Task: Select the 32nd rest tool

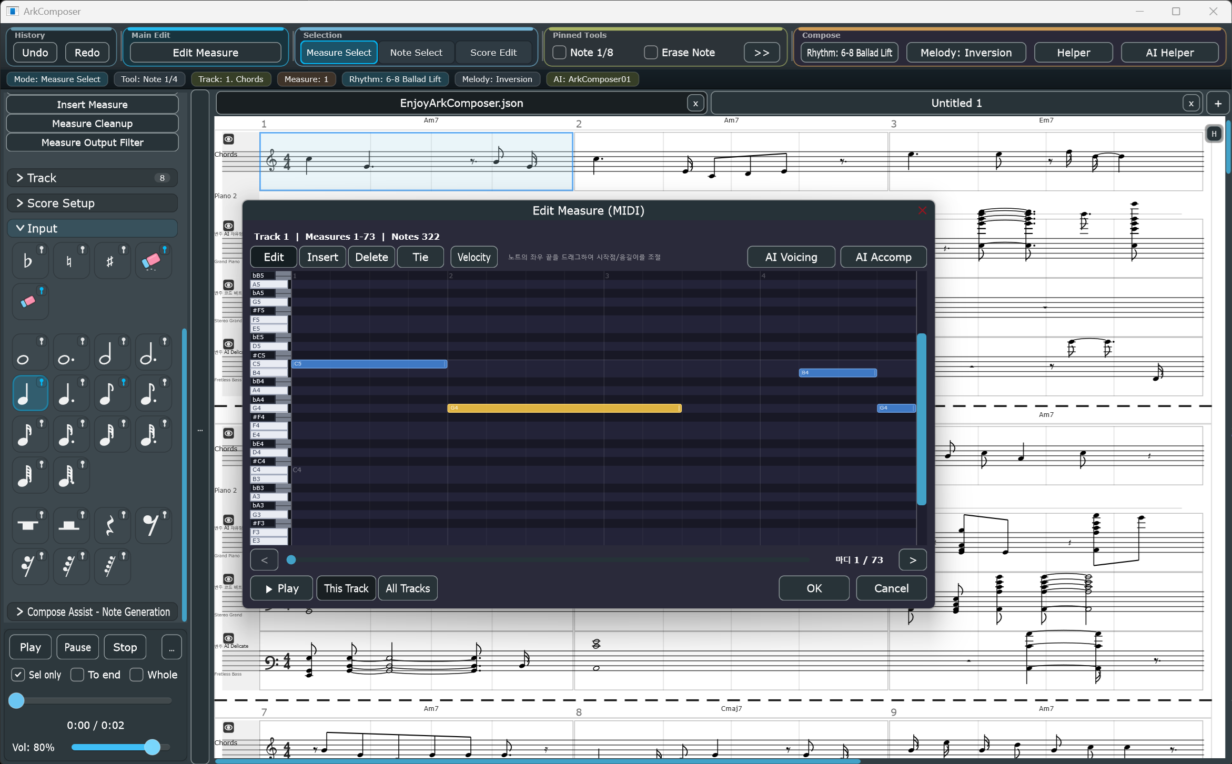Action: (71, 566)
